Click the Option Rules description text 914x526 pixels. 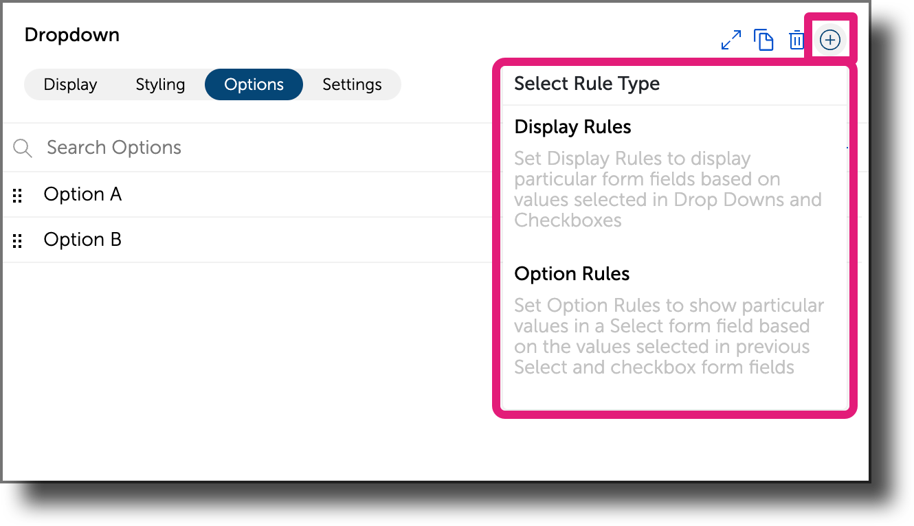[x=668, y=336]
